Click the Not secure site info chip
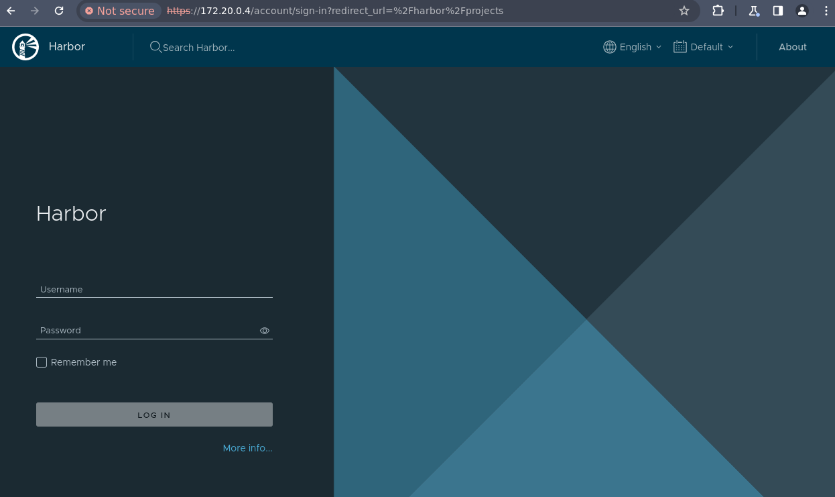The image size is (835, 497). [x=119, y=11]
